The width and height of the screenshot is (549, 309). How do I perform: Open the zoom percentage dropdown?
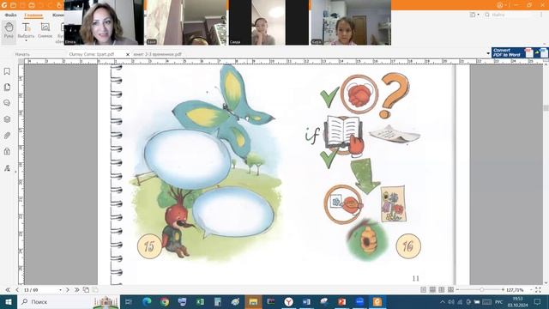point(530,290)
